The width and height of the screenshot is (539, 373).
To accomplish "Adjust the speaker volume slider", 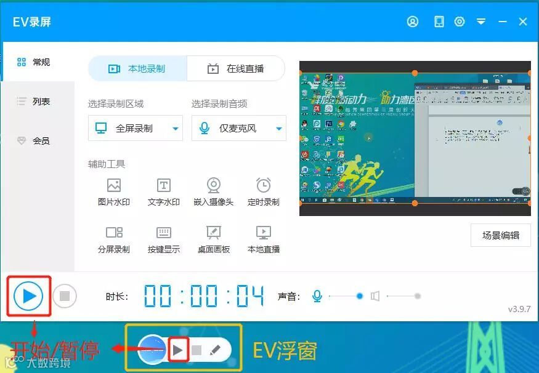I will (x=403, y=295).
